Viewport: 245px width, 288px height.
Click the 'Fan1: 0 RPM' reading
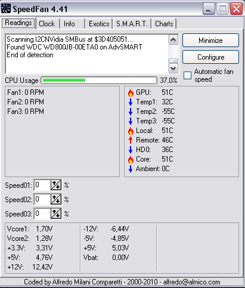[26, 92]
